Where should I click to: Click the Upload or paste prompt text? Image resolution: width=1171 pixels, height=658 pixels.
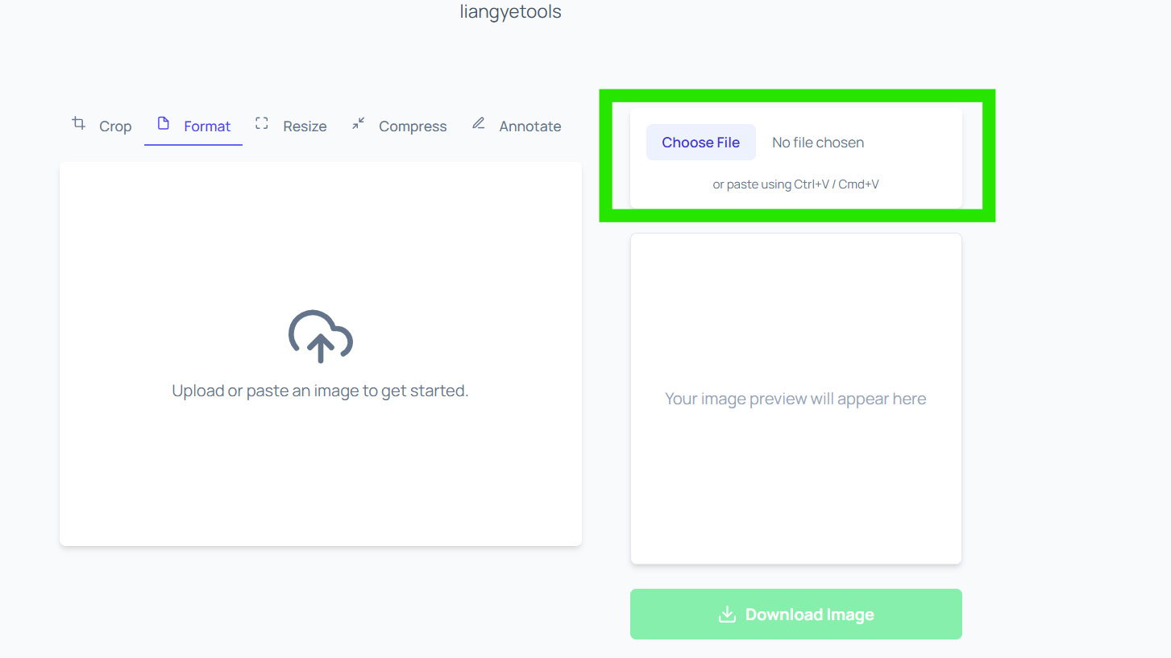pyautogui.click(x=320, y=390)
